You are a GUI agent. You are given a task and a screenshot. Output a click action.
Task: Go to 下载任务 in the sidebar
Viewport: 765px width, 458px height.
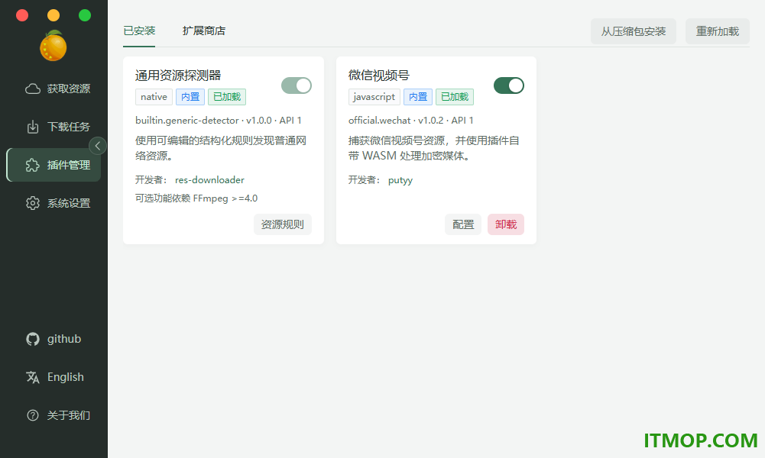click(53, 127)
